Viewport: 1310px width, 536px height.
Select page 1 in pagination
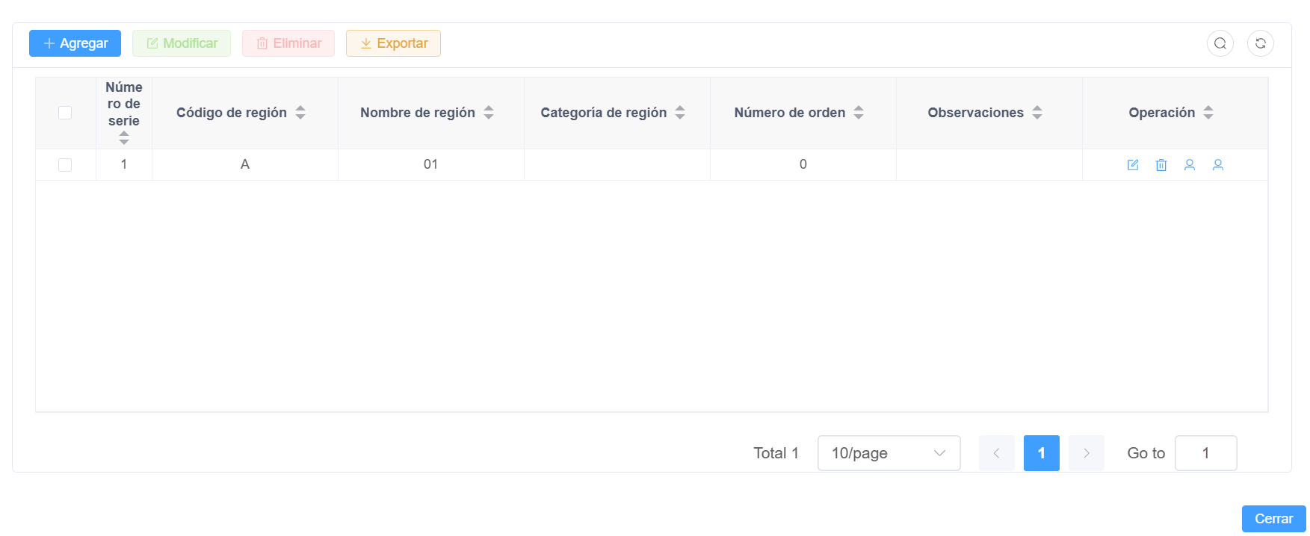(x=1041, y=453)
